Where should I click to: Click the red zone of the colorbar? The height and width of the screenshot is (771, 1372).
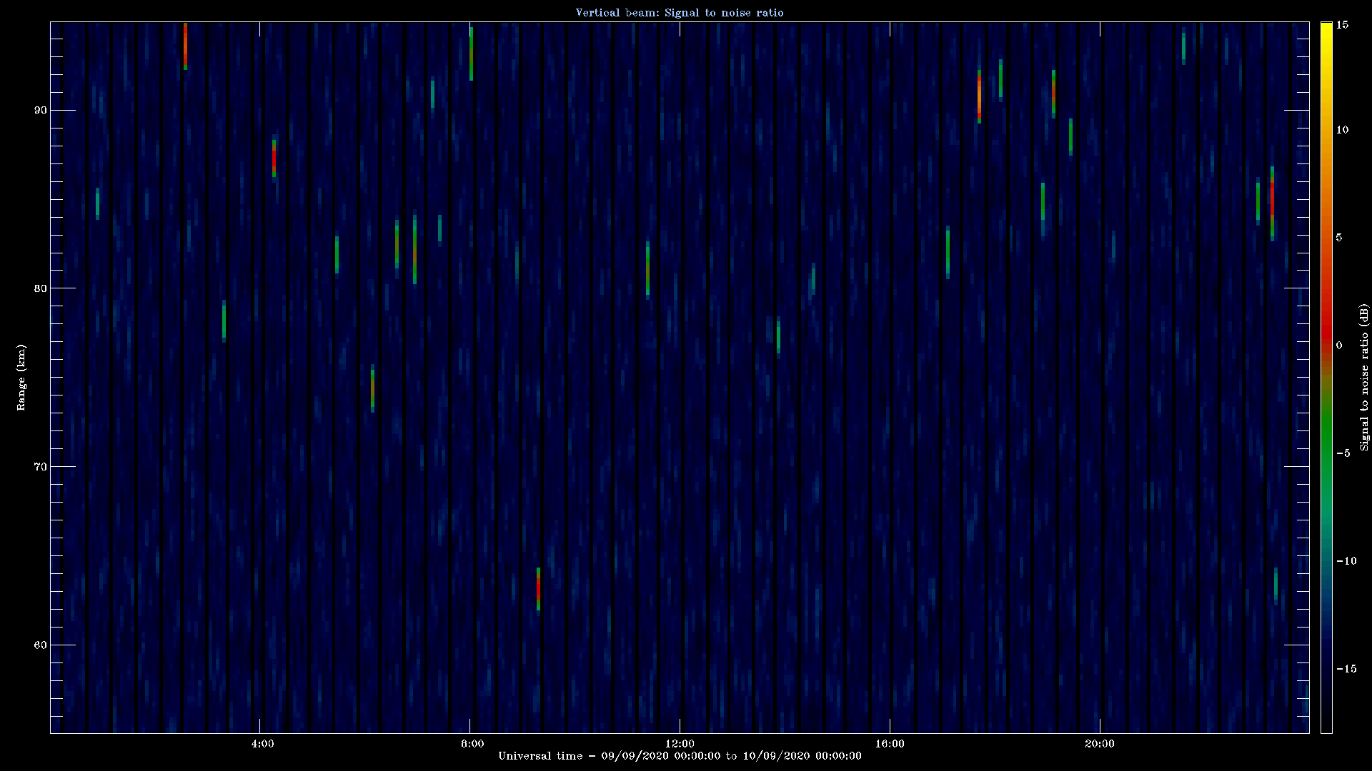(1326, 321)
